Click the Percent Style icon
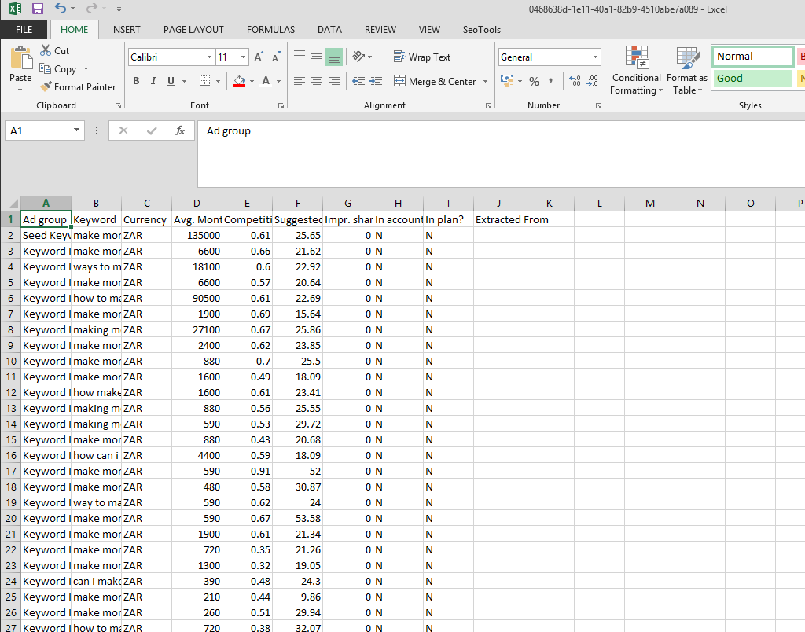 pyautogui.click(x=534, y=81)
